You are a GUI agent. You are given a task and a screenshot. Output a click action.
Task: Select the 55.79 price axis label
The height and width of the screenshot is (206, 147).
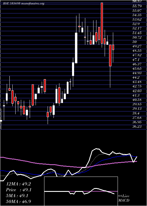click(137, 6)
